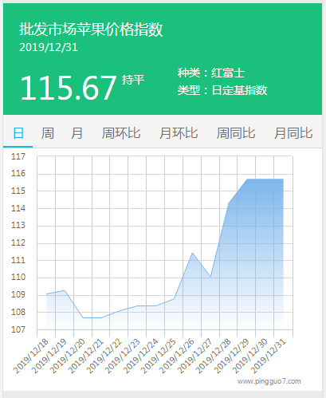Click the 类型：日定基指数 label
Screen dimensions: 326x398
(x=222, y=90)
